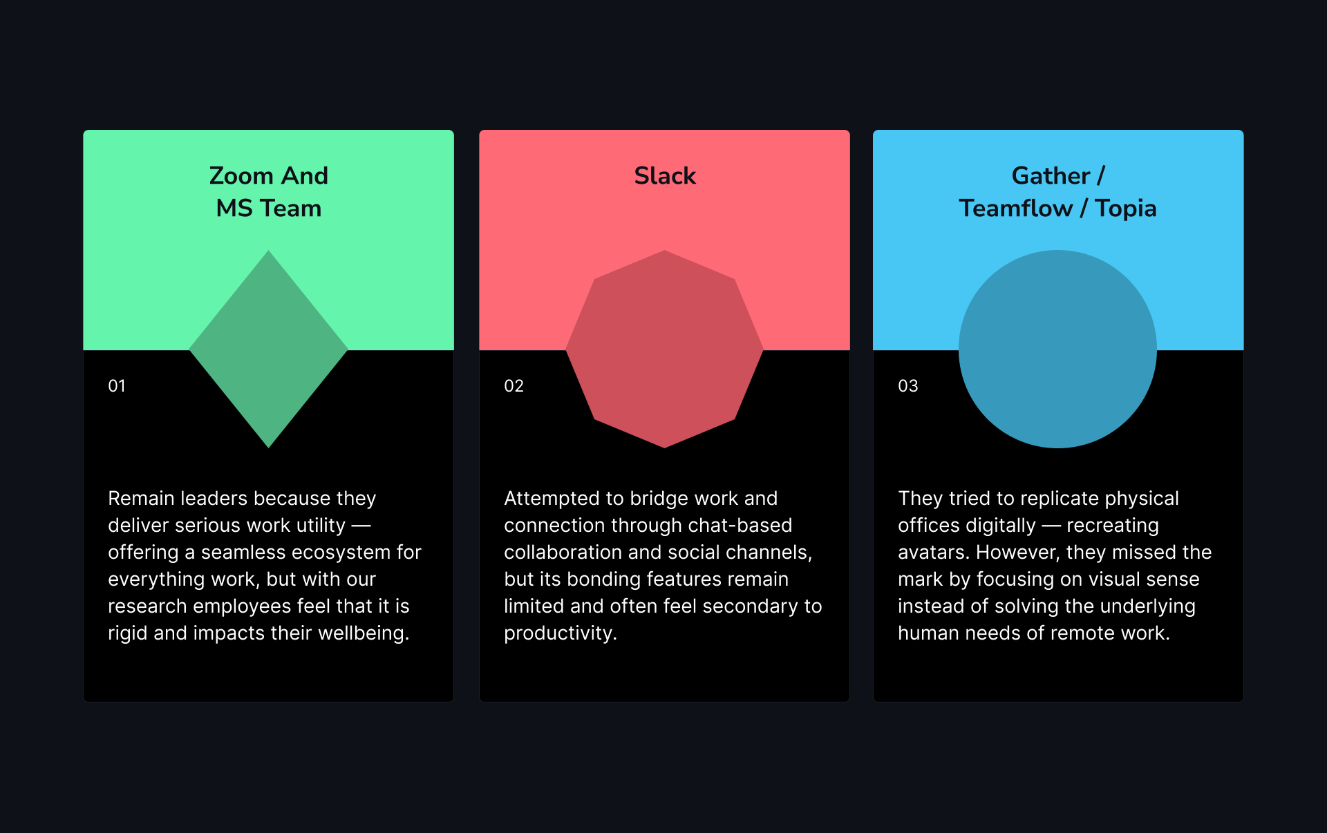The width and height of the screenshot is (1327, 833).
Task: Pick the blue header background of Gather card
Action: point(919,276)
